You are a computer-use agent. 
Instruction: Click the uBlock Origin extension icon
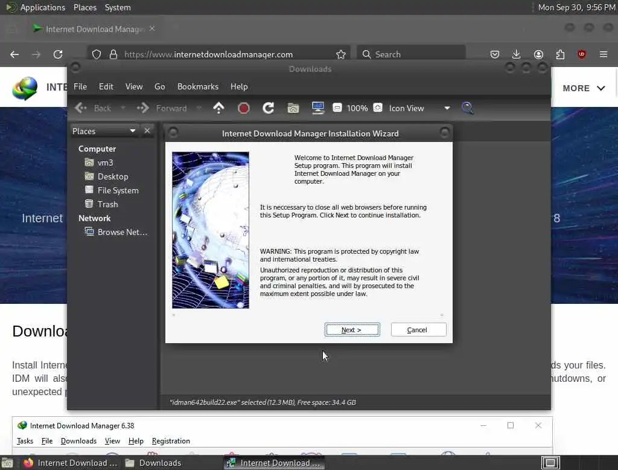tap(582, 54)
